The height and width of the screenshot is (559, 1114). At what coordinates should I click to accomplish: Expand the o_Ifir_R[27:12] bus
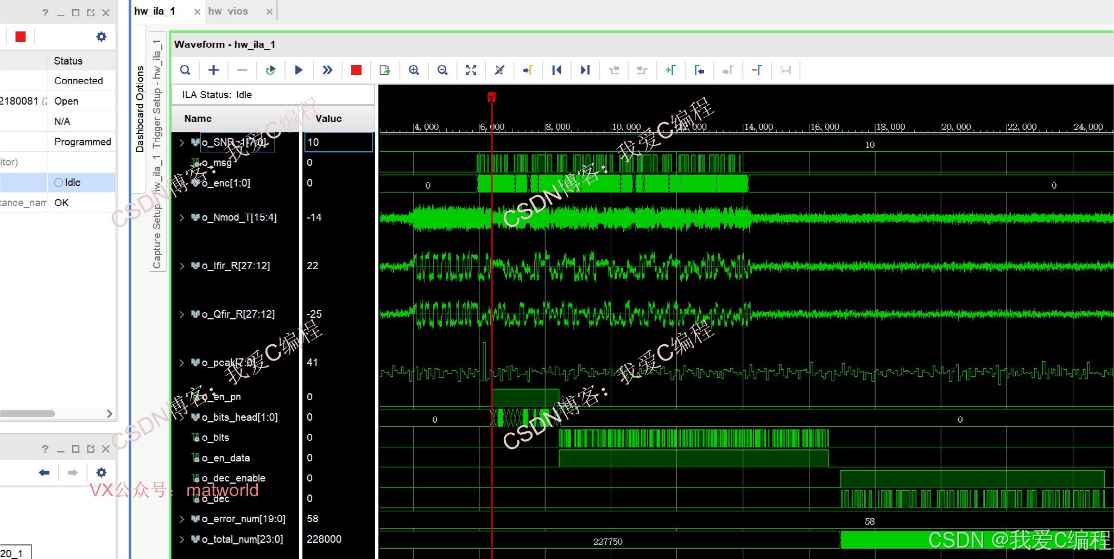point(182,266)
